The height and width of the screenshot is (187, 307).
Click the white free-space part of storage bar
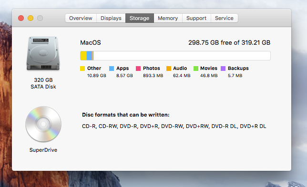182,56
